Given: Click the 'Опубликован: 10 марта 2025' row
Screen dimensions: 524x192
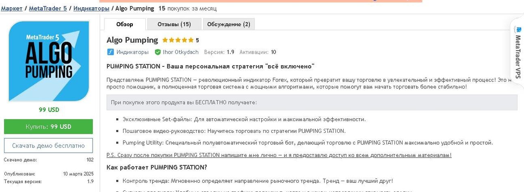Looking at the screenshot, I should coord(49,174).
